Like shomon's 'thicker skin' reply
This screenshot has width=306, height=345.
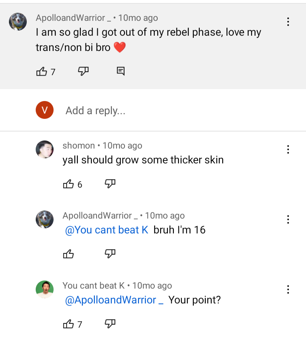68,184
